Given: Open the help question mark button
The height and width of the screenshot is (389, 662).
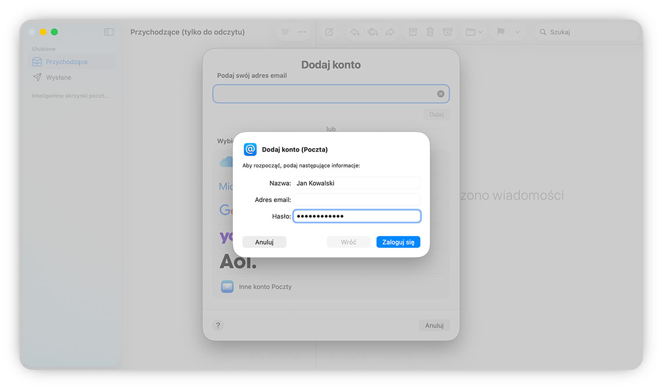Looking at the screenshot, I should coord(218,325).
